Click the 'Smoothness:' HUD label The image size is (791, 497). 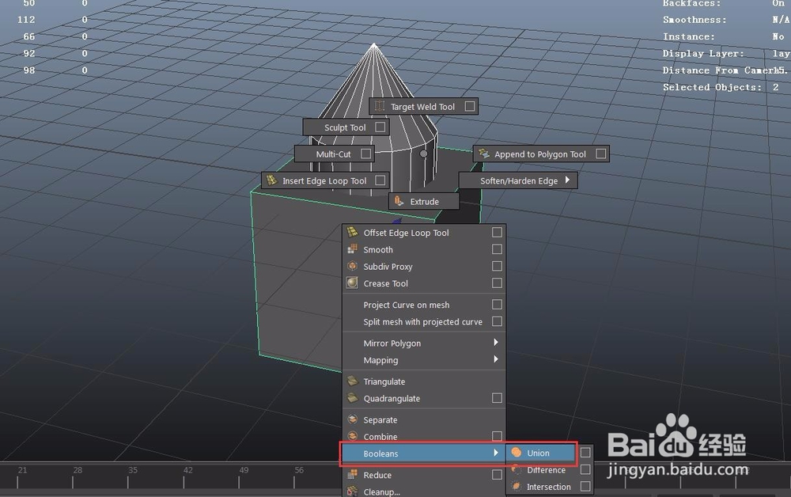(694, 20)
